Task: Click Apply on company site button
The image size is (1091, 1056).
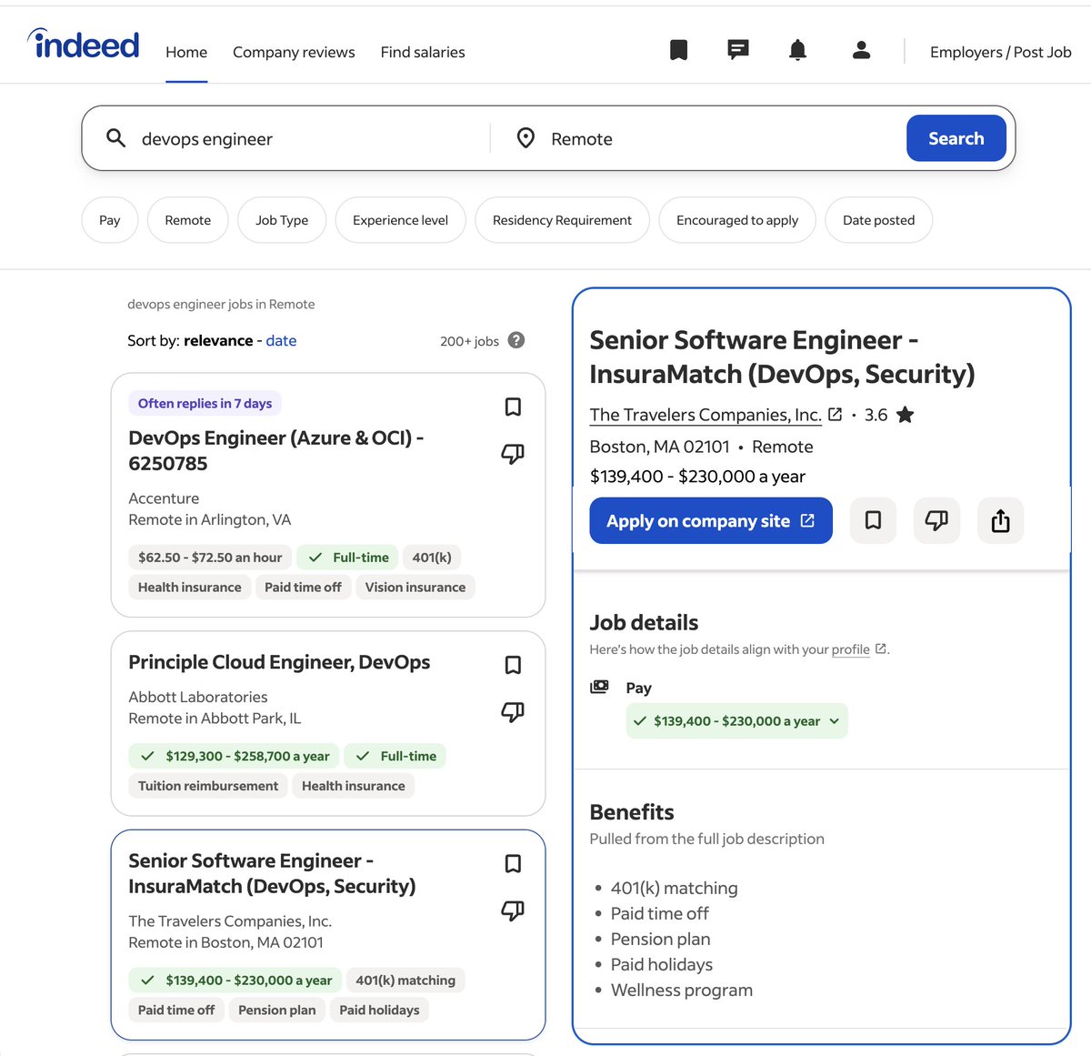Action: (711, 520)
